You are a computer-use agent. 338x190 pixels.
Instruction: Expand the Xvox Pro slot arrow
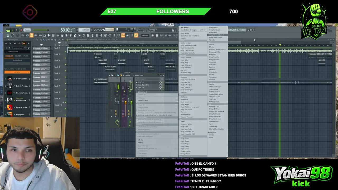pyautogui.click(x=137, y=87)
